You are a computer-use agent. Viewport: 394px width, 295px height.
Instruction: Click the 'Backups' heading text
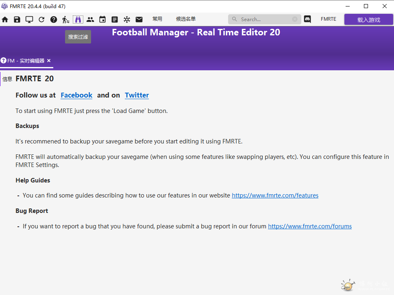(27, 126)
